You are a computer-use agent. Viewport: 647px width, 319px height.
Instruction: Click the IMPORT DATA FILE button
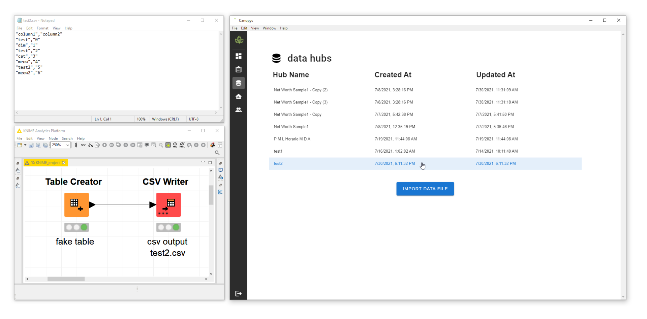[x=425, y=189]
